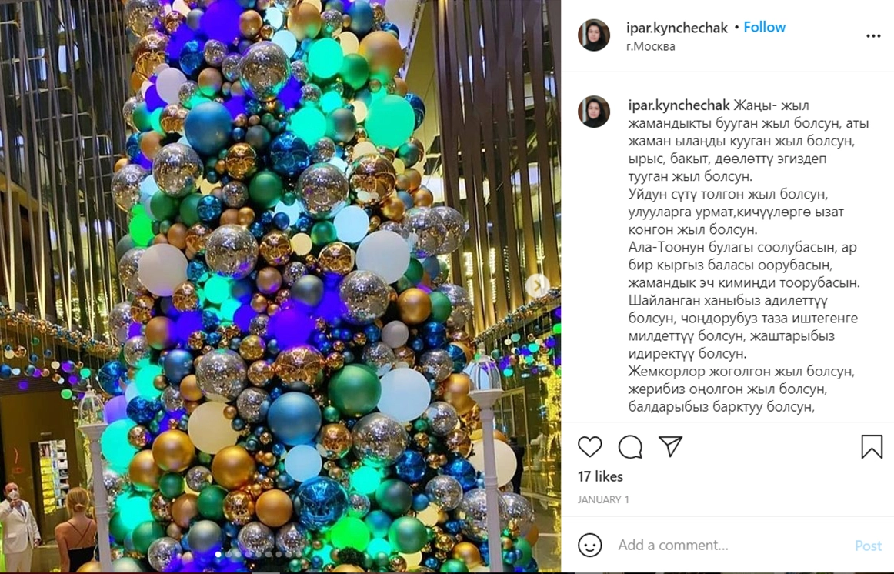Open emoji picker smiley icon
This screenshot has width=894, height=574.
point(589,545)
